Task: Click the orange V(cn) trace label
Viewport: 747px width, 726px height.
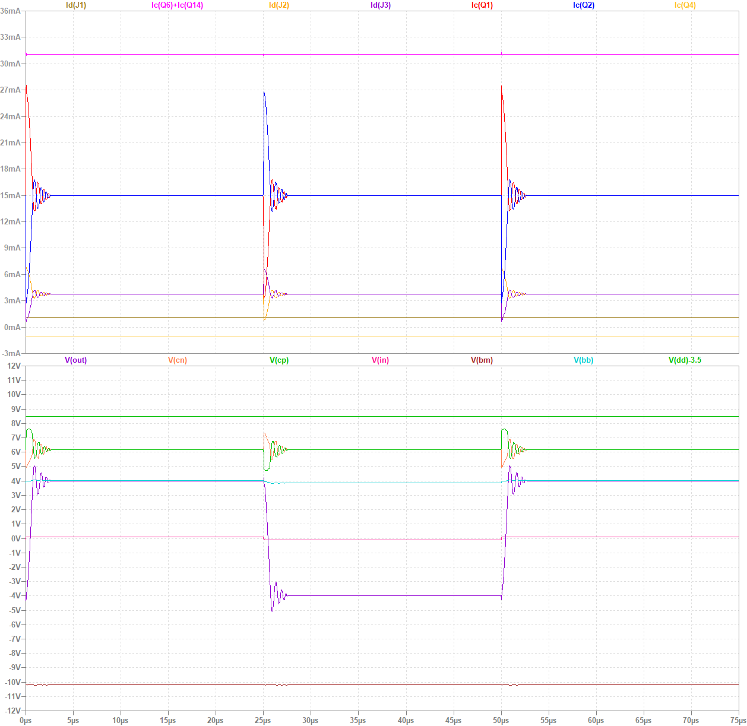Action: click(178, 360)
